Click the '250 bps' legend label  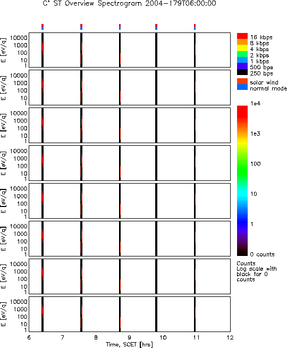click(x=261, y=73)
